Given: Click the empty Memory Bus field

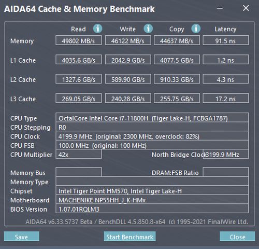Looking at the screenshot, I should click(79, 172).
